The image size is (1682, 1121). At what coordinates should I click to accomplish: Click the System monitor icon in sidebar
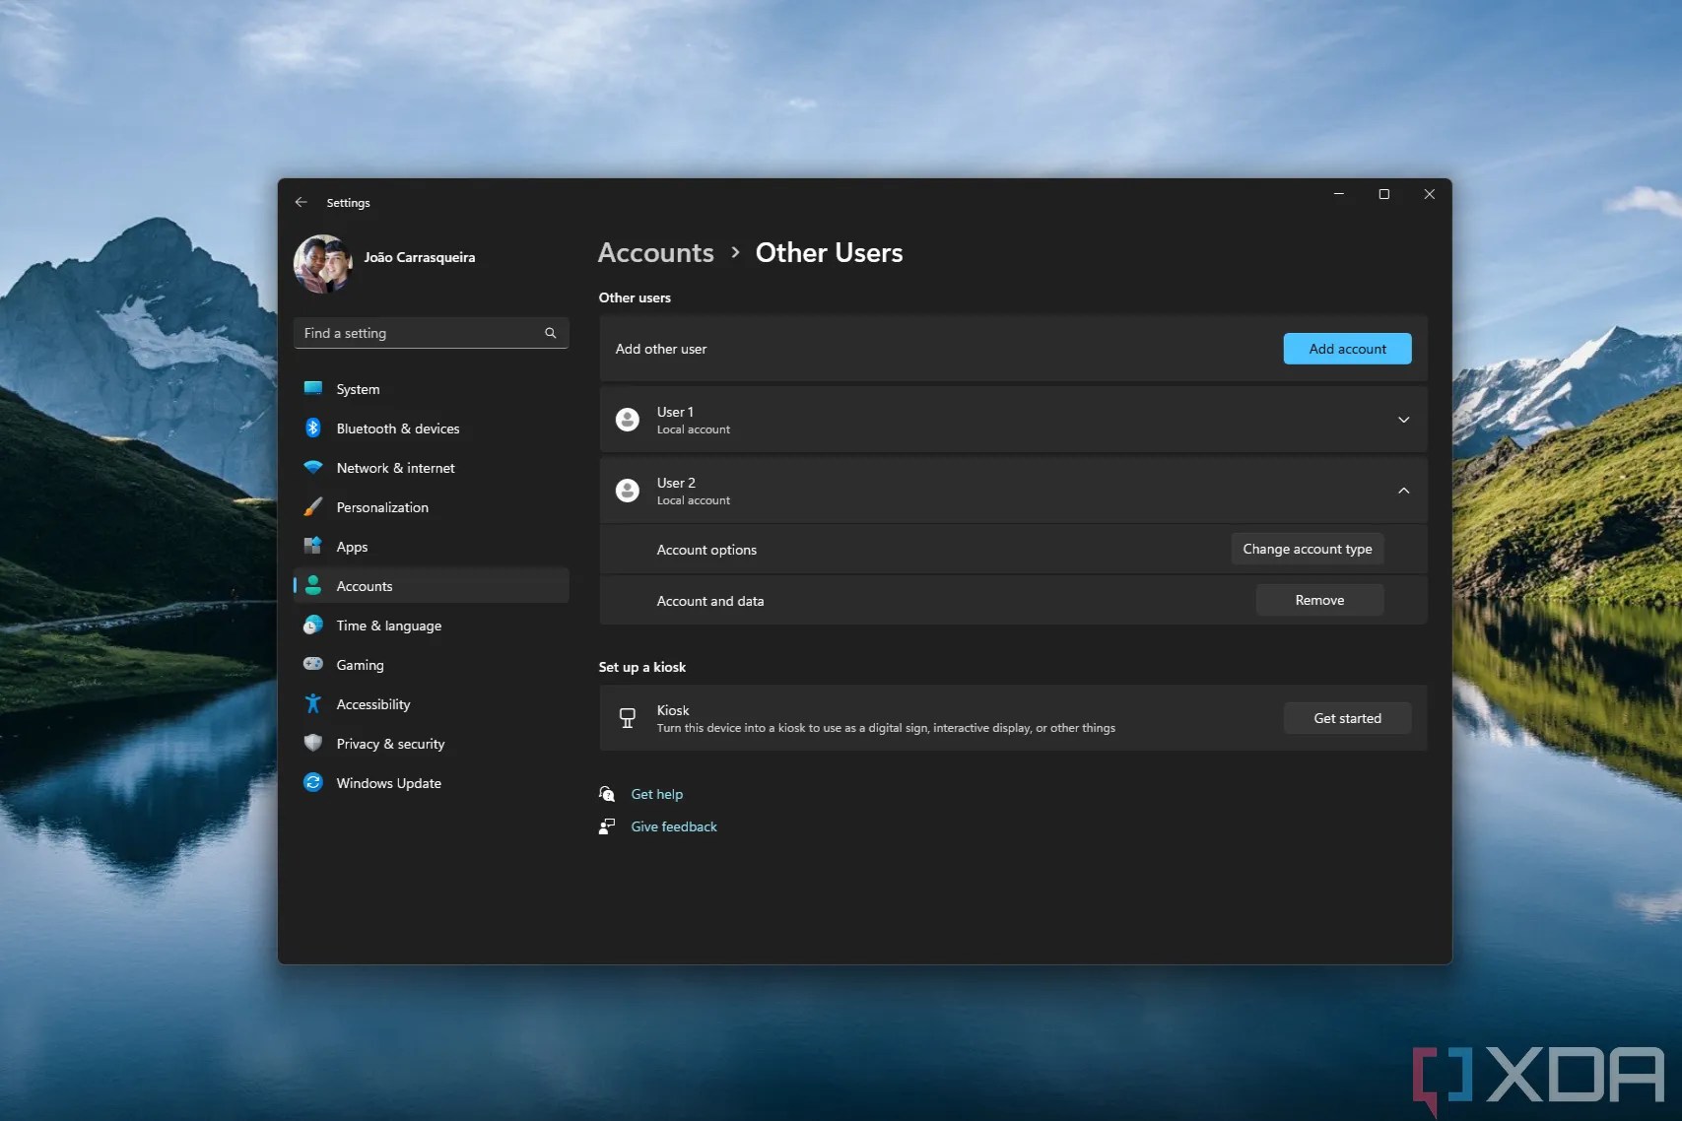[313, 388]
